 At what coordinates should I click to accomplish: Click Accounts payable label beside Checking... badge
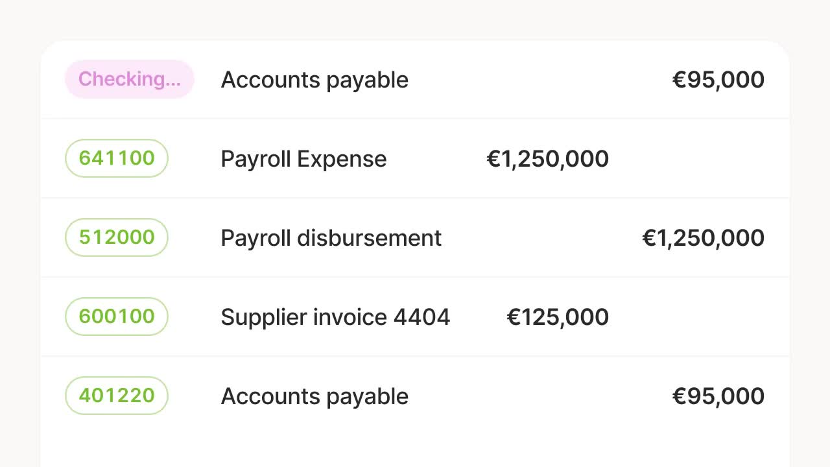314,80
